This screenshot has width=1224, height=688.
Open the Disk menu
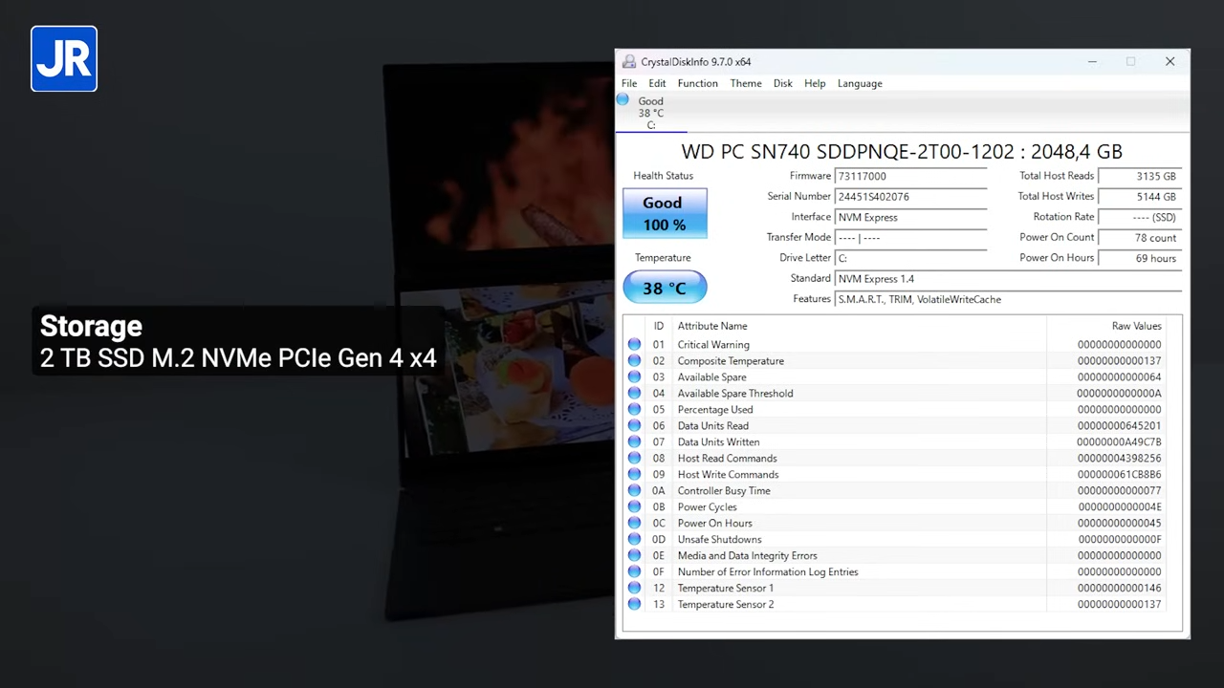tap(783, 83)
